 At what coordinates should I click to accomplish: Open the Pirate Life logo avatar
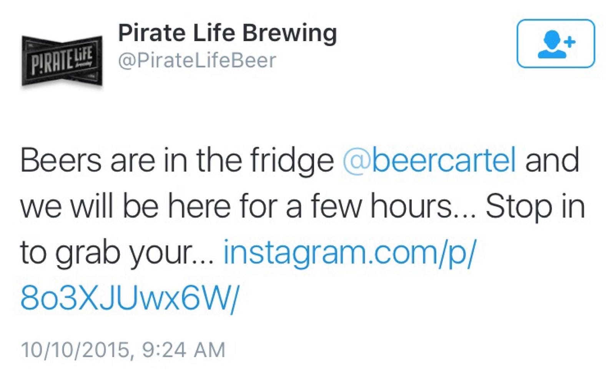click(62, 60)
